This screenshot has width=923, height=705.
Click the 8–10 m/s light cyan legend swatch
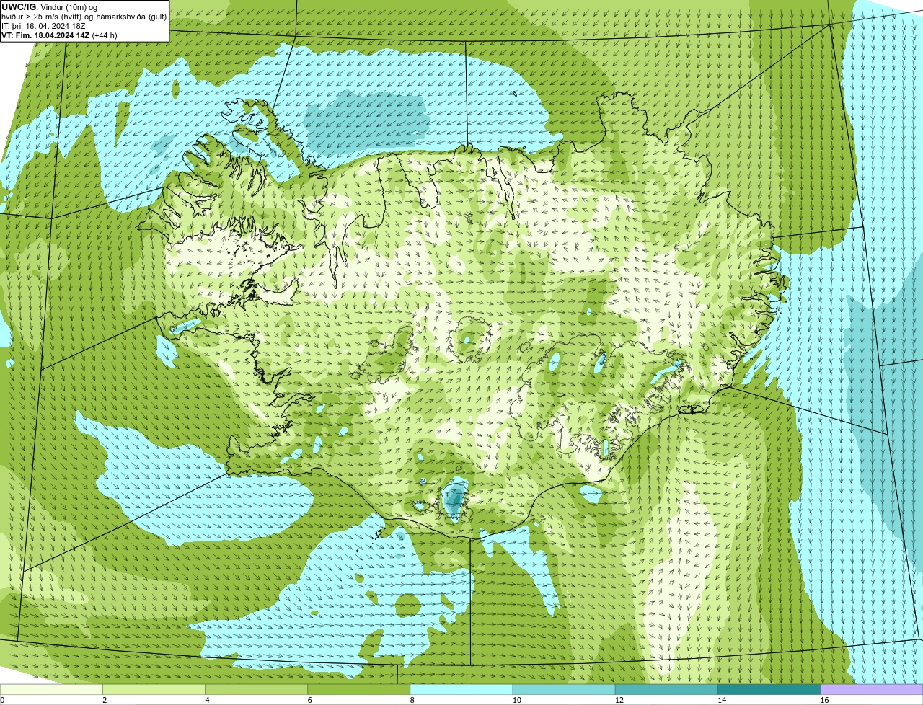461,689
